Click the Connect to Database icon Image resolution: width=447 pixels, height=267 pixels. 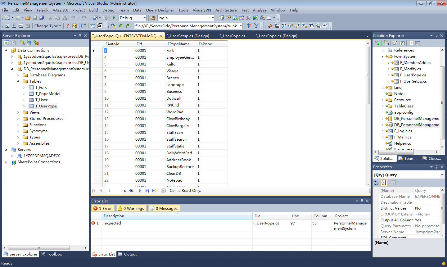click(x=22, y=43)
